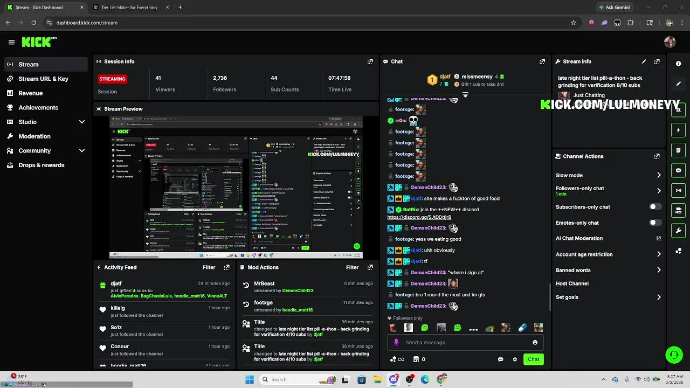Toggle Emotes-only chat switch
This screenshot has width=690, height=388.
pyautogui.click(x=654, y=223)
